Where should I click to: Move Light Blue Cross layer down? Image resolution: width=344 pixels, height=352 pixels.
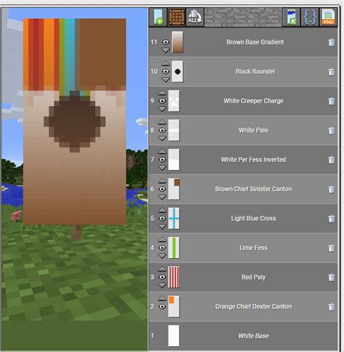click(x=162, y=226)
